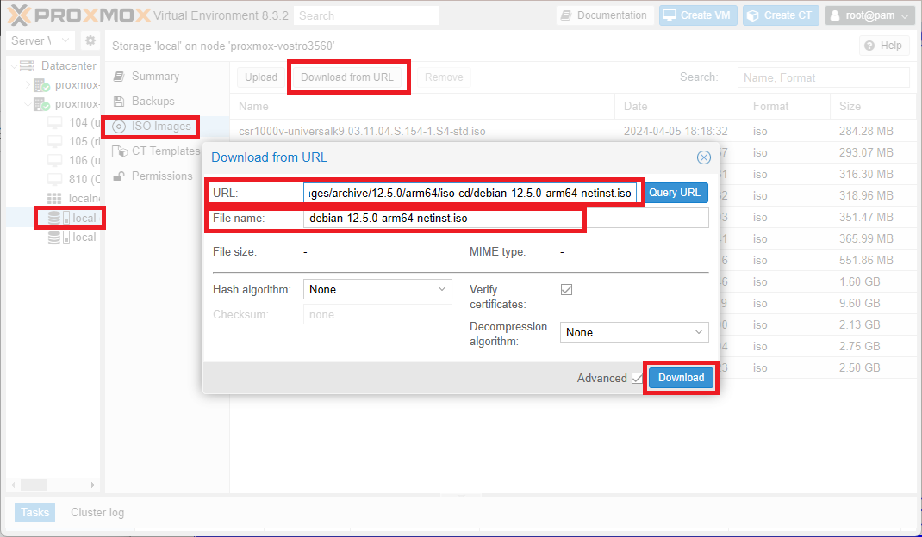The image size is (922, 537).
Task: Click the Name, Format search box
Action: pos(823,77)
